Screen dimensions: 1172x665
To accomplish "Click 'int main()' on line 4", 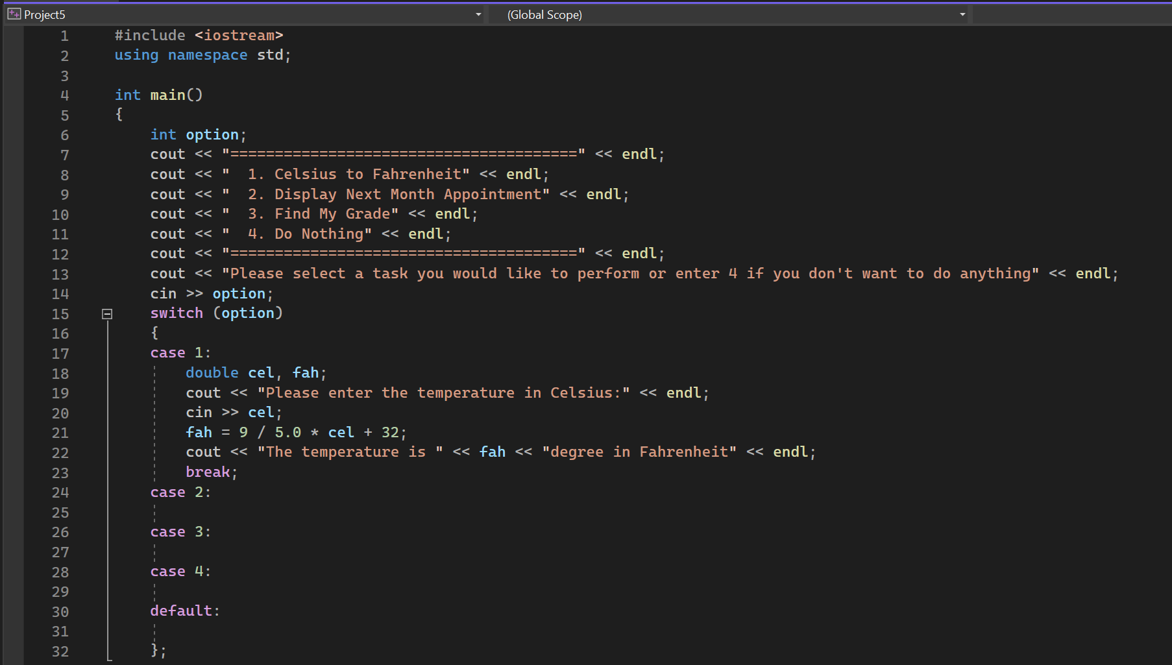I will 159,95.
